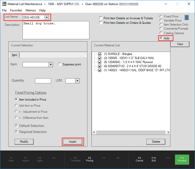Select the Variable Price radio option
The image size is (195, 169).
tap(161, 20)
